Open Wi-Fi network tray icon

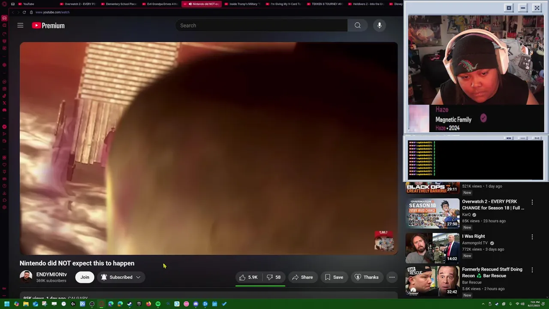pyautogui.click(x=517, y=304)
